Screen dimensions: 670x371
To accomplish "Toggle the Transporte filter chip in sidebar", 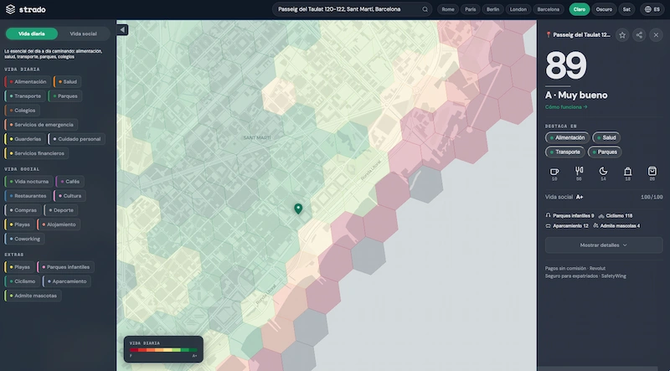I will coord(25,96).
